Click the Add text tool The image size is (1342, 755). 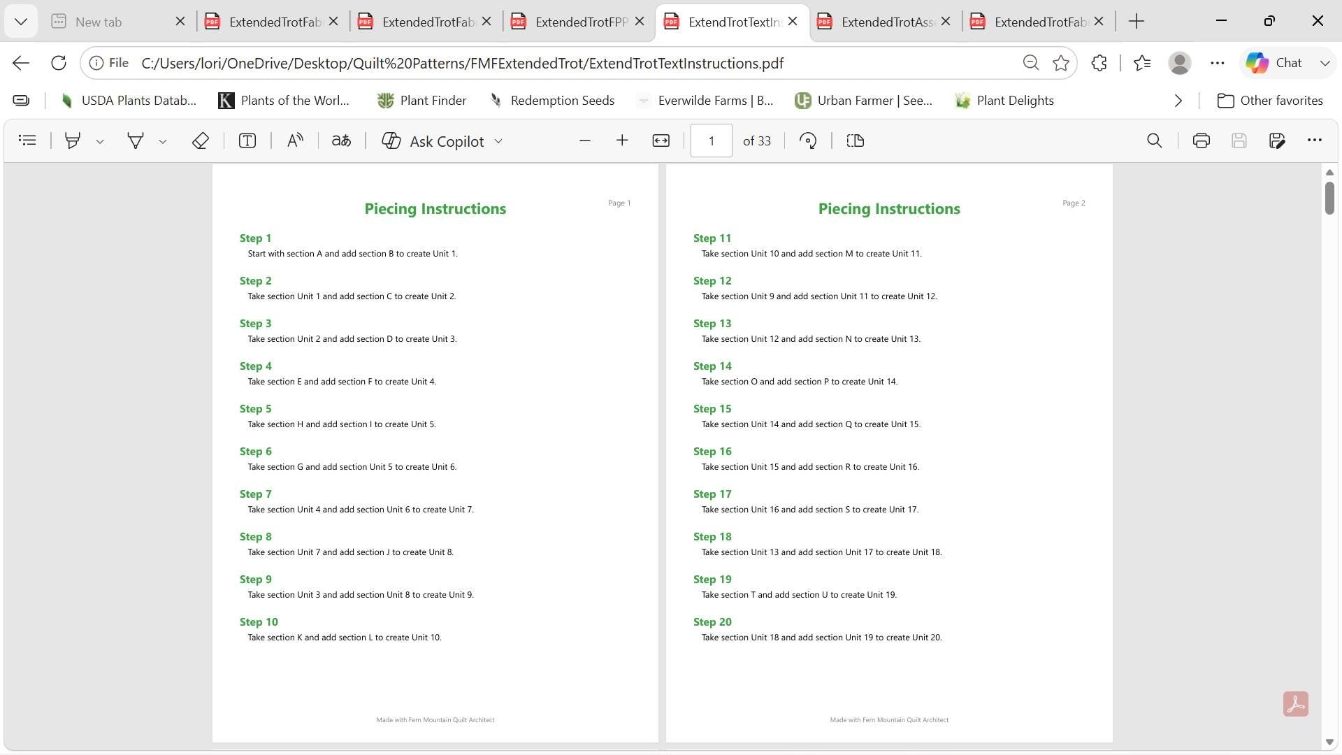pyautogui.click(x=247, y=141)
